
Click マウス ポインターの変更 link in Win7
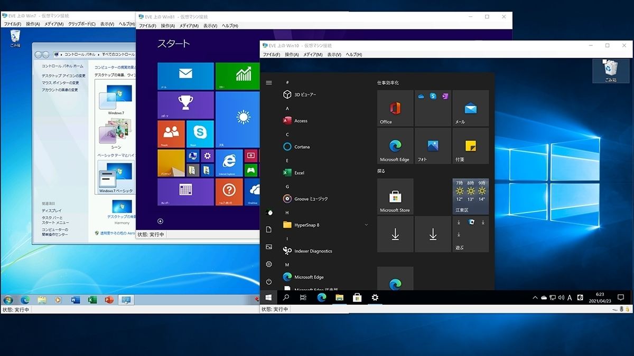click(x=60, y=83)
